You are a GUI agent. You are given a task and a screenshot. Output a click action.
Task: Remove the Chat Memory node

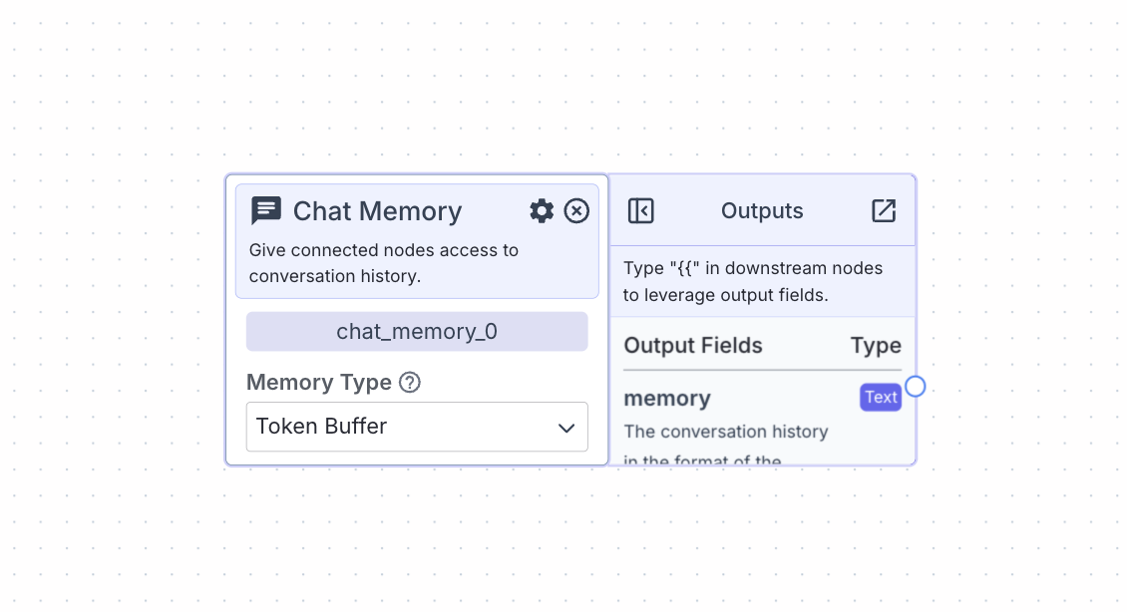coord(576,210)
